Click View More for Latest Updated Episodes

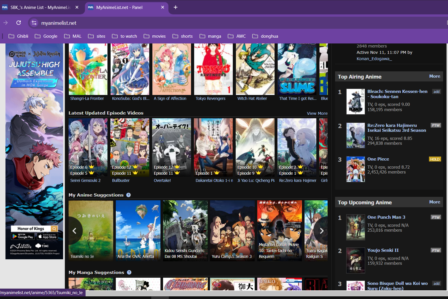(x=317, y=113)
